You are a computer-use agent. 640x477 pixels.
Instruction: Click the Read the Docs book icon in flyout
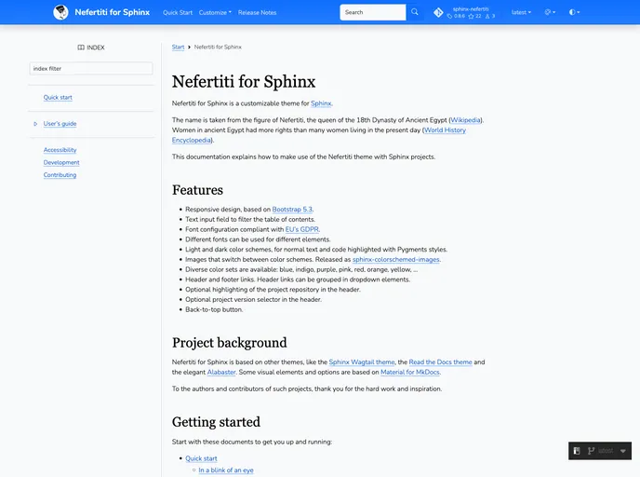(x=577, y=451)
